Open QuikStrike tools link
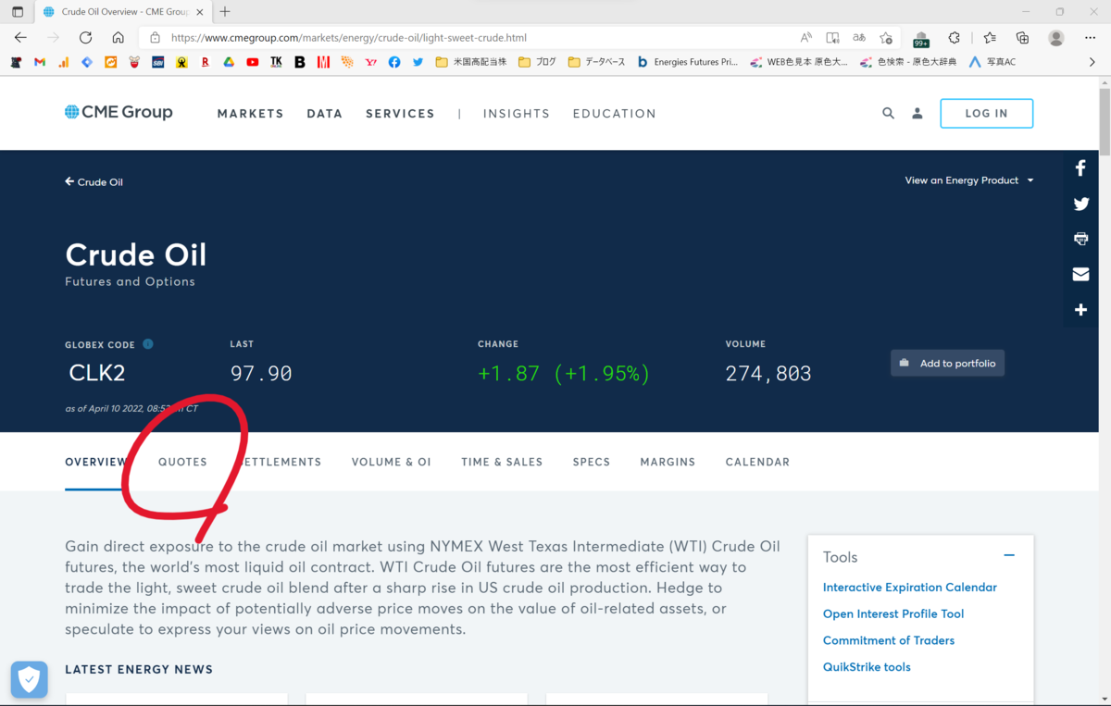 pos(867,666)
